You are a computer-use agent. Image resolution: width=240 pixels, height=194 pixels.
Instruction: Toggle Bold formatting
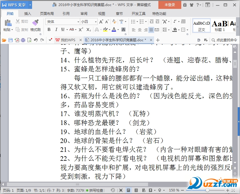[x=49, y=30]
